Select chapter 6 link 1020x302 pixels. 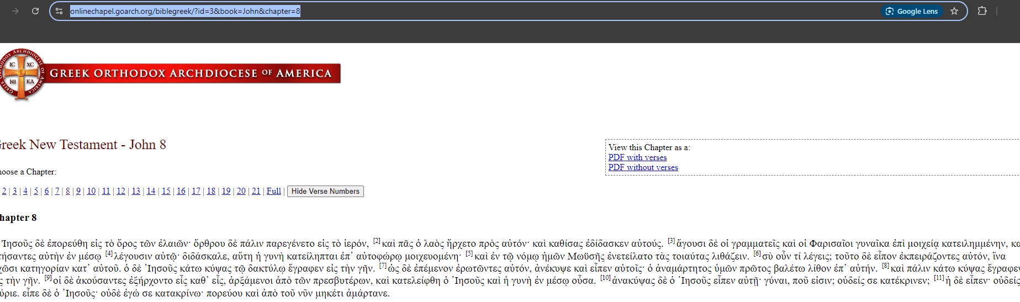click(46, 192)
